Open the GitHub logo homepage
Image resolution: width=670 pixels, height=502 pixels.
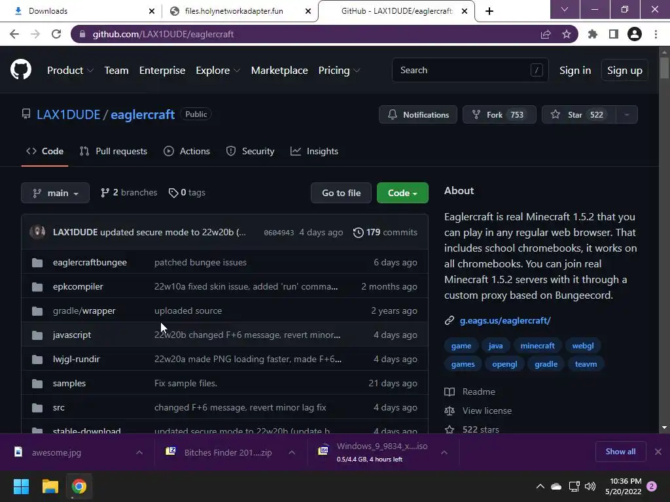(21, 70)
